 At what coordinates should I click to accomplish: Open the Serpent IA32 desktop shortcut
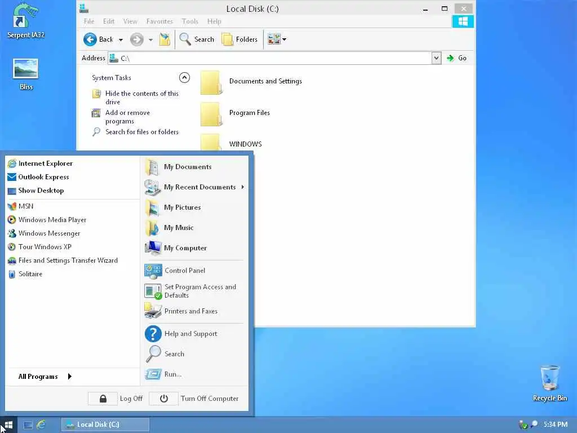coord(25,20)
